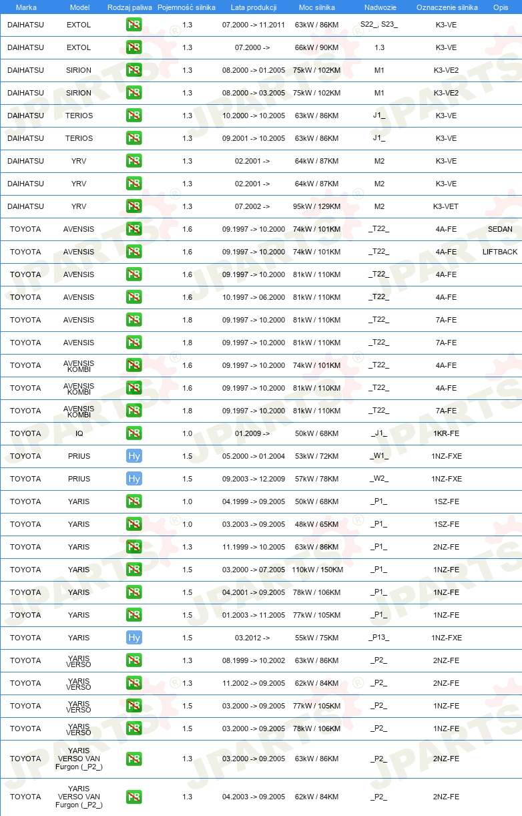Click petrol icon for Yaris 48kW row

coord(134,524)
